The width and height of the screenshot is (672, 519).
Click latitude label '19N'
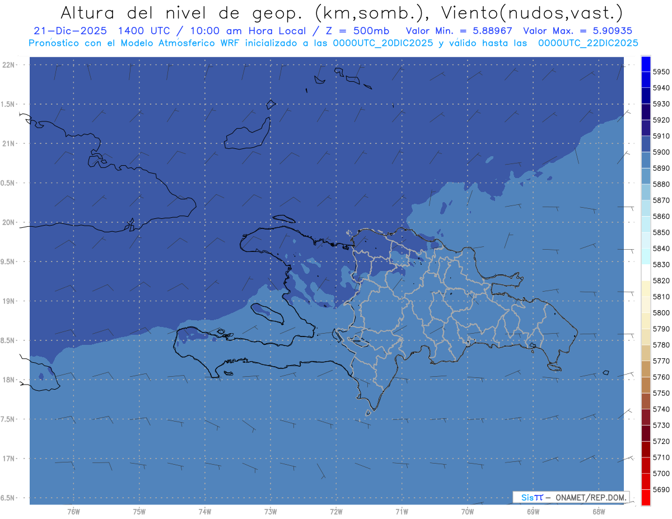[x=8, y=301]
